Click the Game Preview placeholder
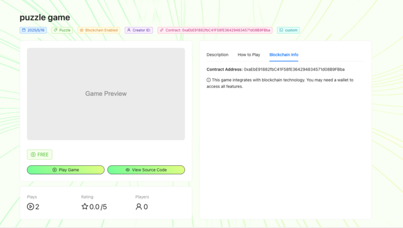 (x=106, y=94)
